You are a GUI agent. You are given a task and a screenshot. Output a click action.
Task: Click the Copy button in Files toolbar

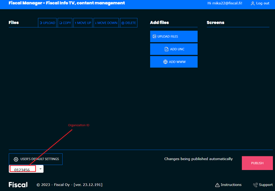point(65,23)
